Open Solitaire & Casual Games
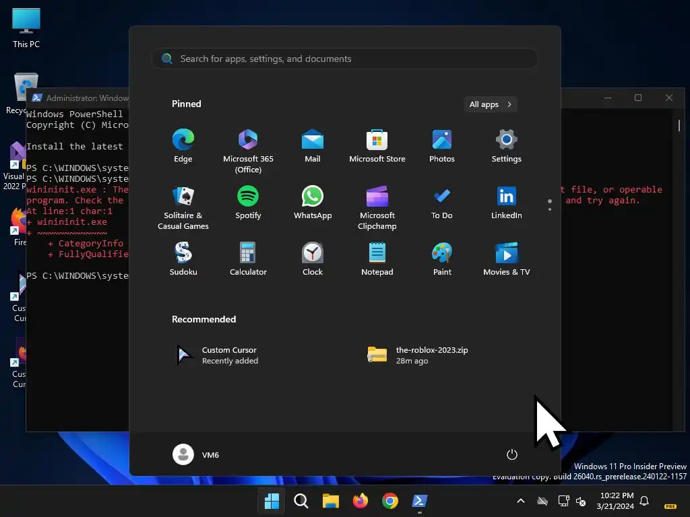Image resolution: width=690 pixels, height=517 pixels. point(183,209)
